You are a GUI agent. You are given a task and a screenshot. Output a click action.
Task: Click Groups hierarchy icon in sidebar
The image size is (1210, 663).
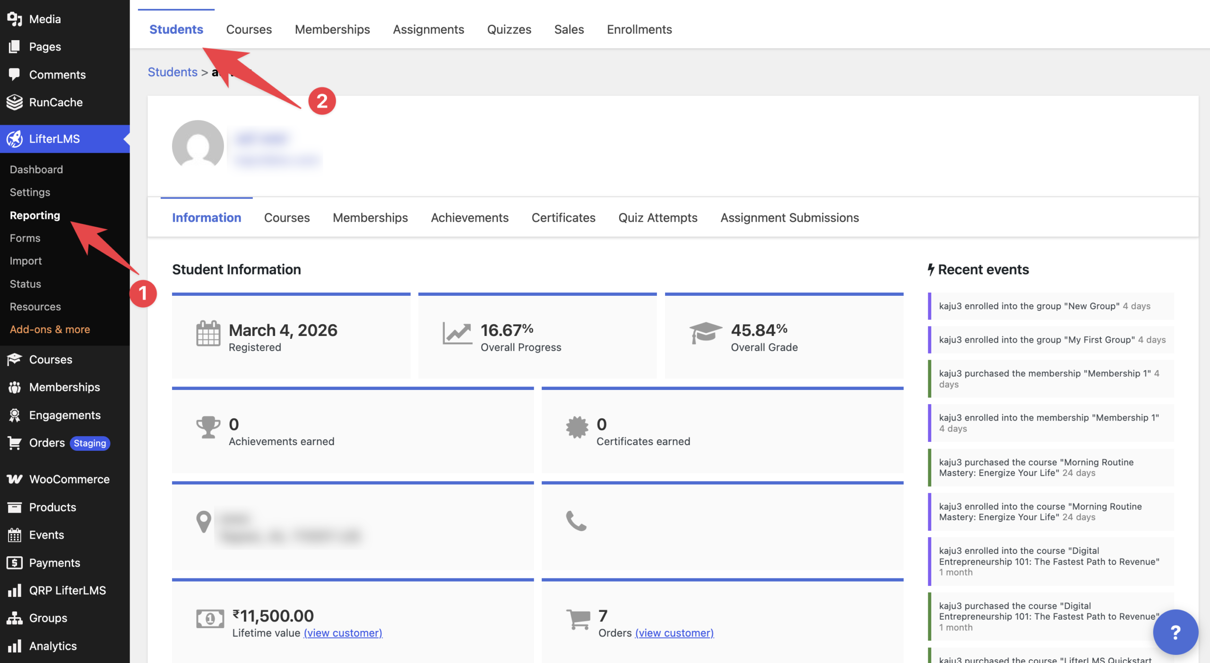(15, 618)
